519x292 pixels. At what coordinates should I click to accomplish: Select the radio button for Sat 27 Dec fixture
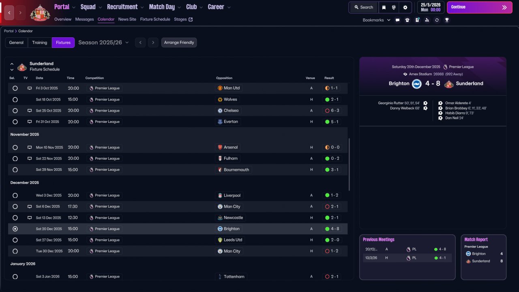point(15,240)
